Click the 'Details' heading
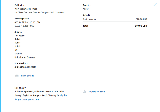The width and height of the screenshot is (160, 112). [x=86, y=15]
